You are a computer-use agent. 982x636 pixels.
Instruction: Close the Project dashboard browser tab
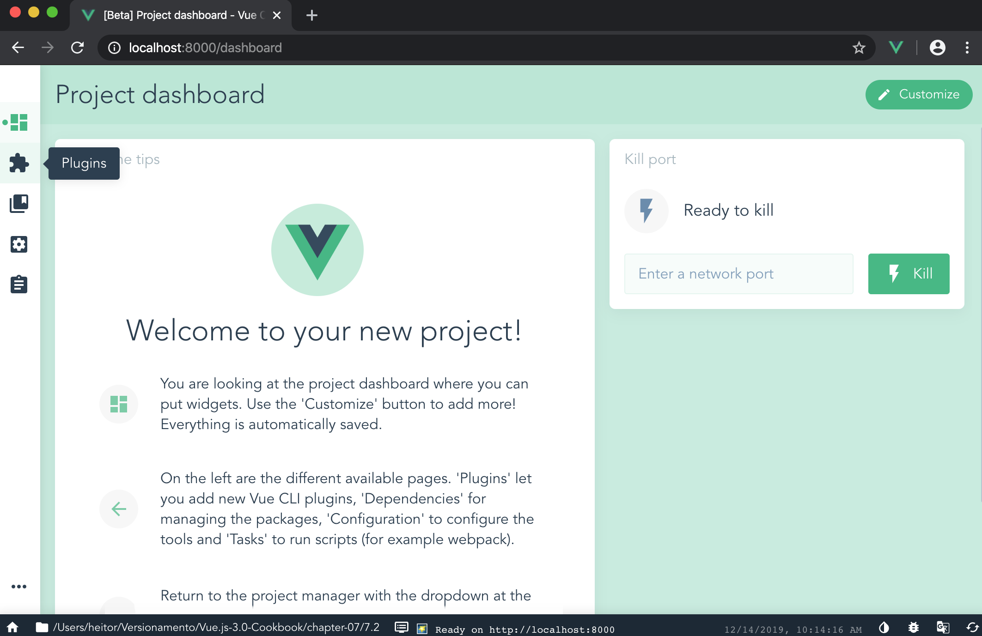pos(277,15)
